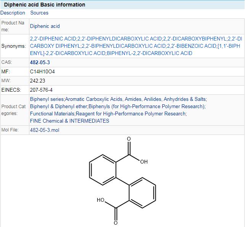
Task: Click the Diphenic acid product name link
Action: [x=45, y=26]
